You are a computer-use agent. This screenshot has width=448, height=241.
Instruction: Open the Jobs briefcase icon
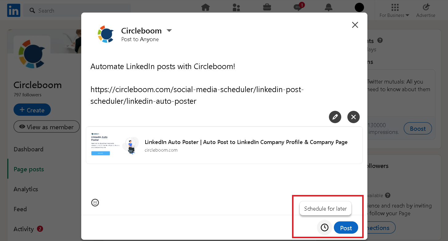click(267, 7)
